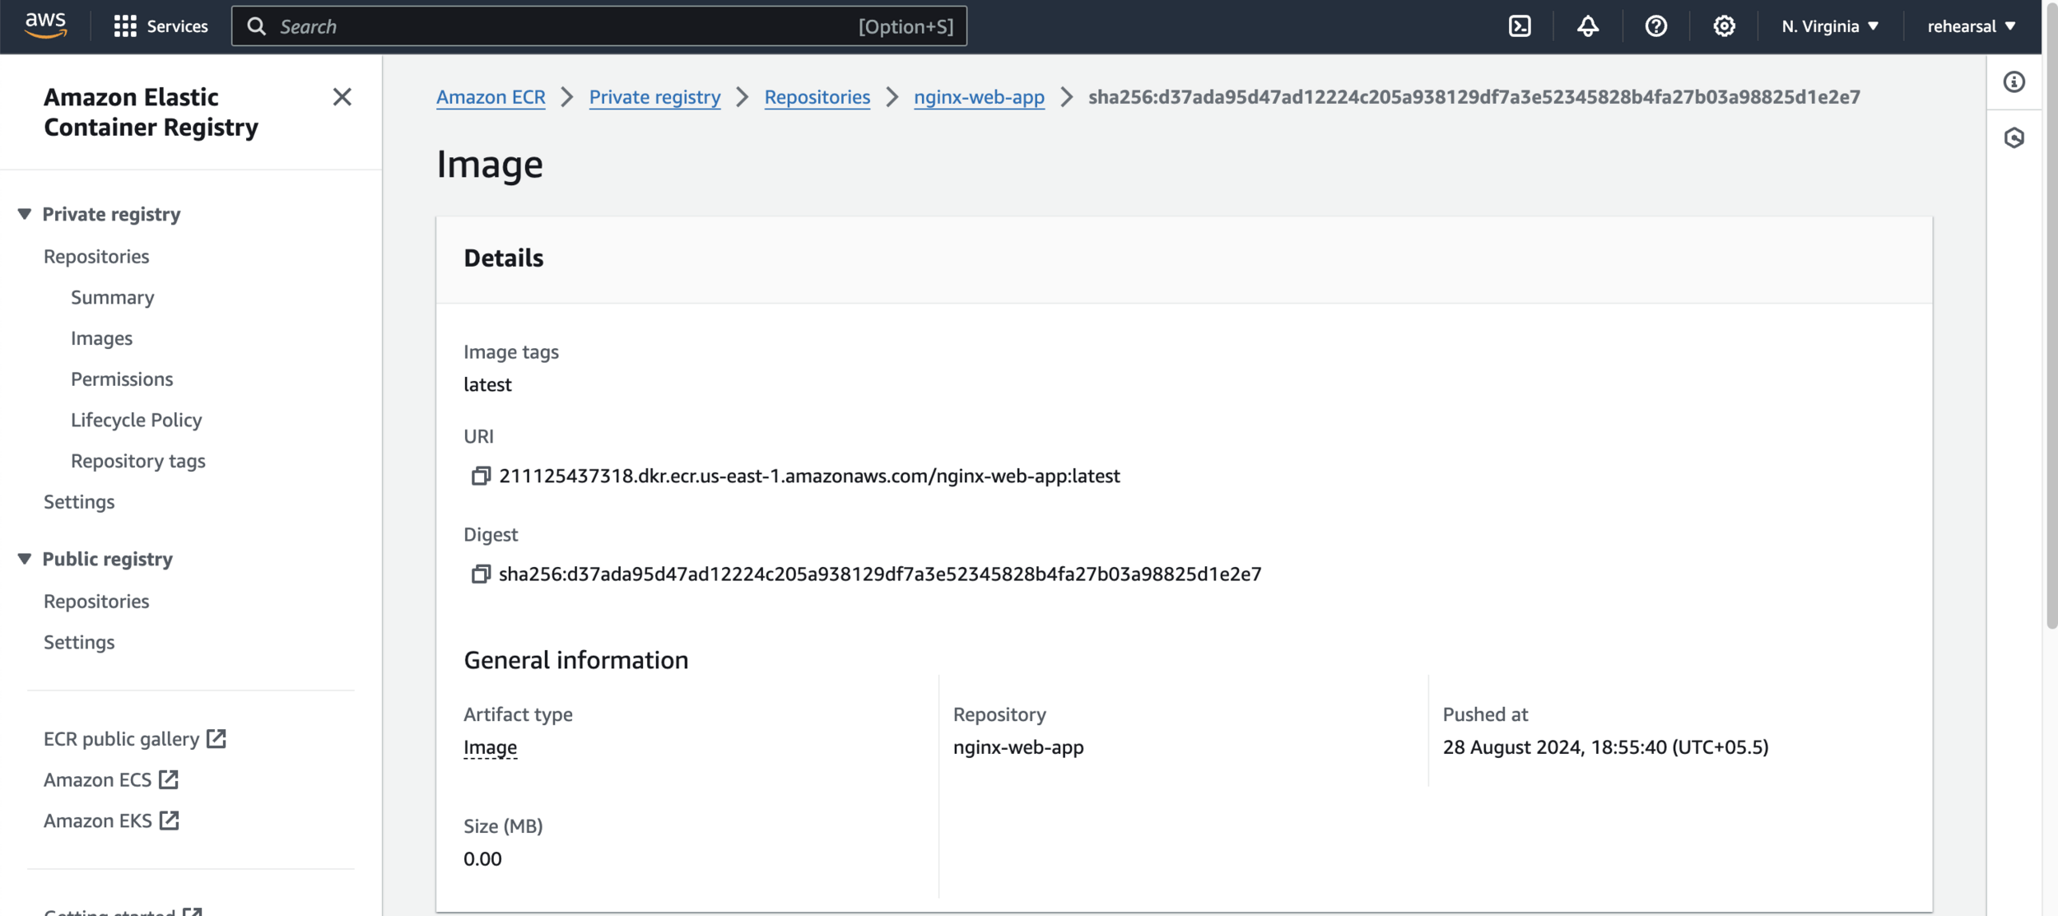Open settings gear in top bar
This screenshot has width=2058, height=916.
point(1724,26)
